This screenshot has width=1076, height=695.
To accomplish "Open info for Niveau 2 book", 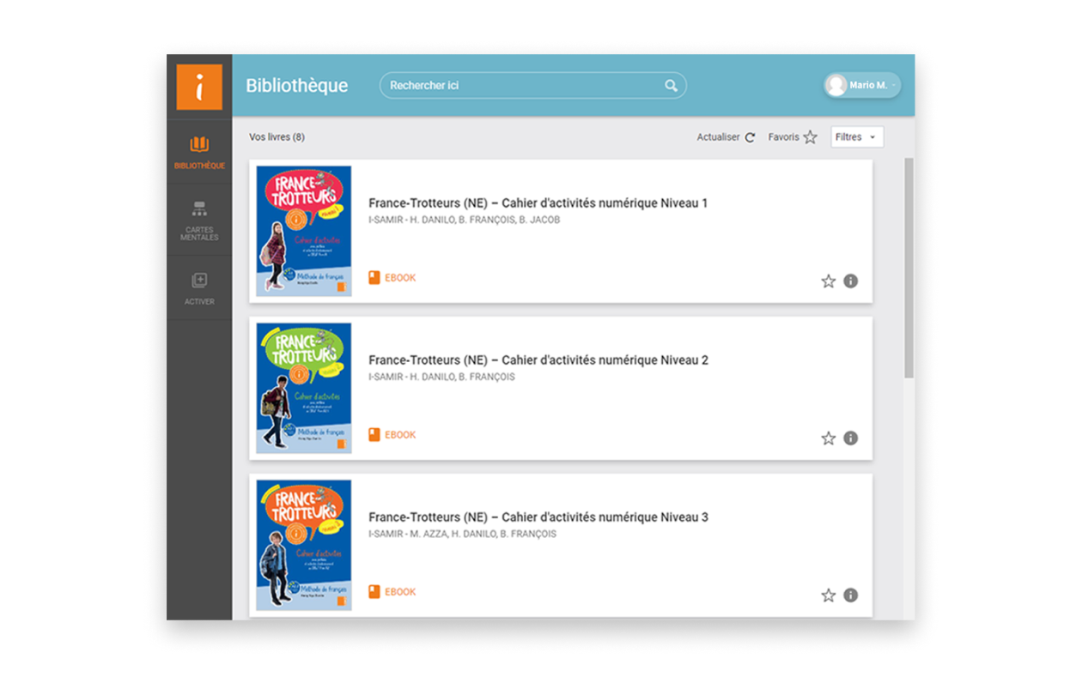I will 850,438.
